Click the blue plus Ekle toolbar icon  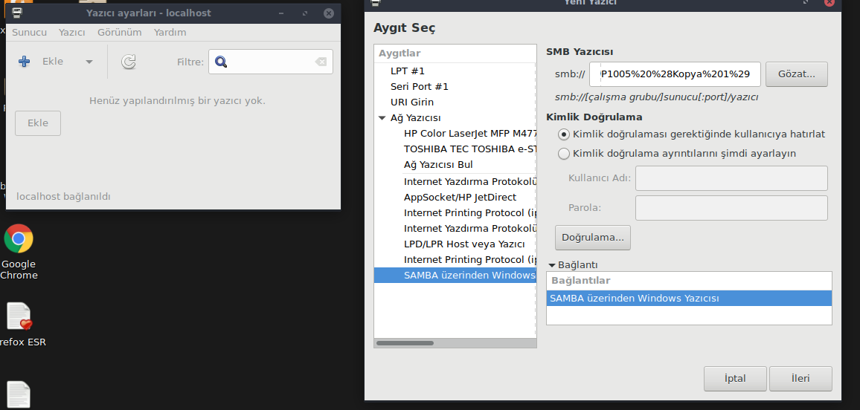tap(24, 62)
